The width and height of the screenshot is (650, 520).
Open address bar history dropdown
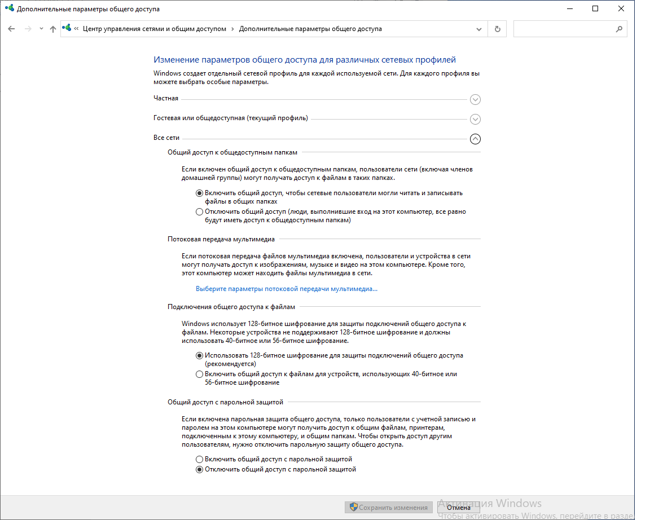point(479,29)
